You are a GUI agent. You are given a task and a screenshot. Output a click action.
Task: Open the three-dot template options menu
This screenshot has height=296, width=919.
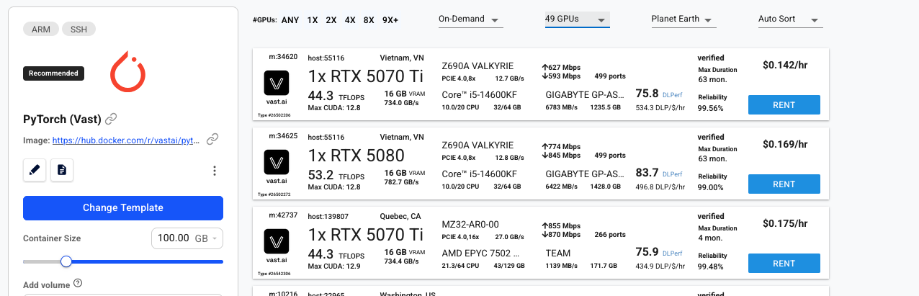pyautogui.click(x=214, y=171)
